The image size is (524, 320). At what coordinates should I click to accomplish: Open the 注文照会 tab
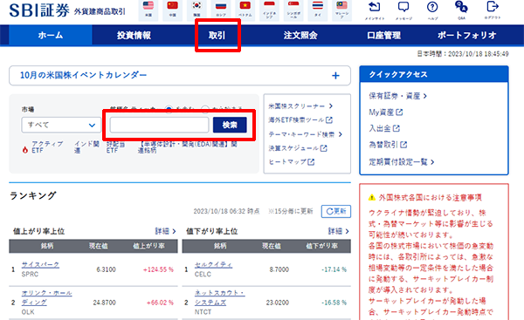[300, 35]
